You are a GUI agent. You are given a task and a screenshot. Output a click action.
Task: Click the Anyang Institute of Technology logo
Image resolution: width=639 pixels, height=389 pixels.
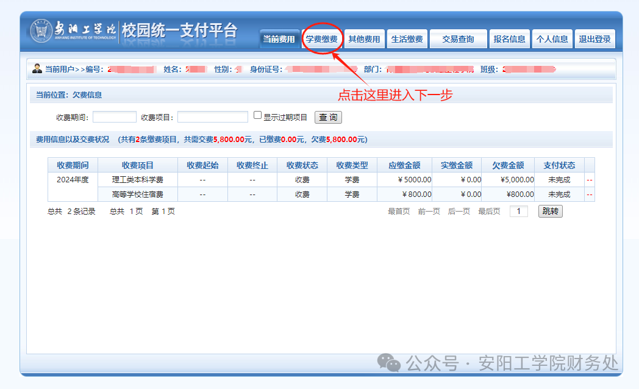click(x=73, y=30)
